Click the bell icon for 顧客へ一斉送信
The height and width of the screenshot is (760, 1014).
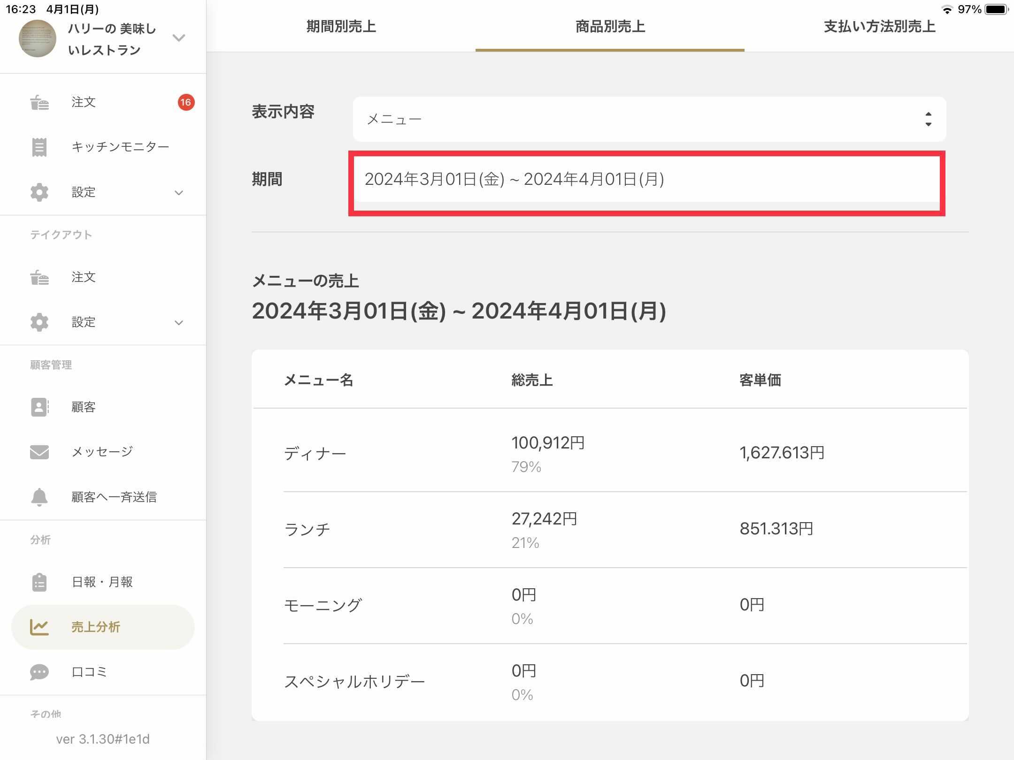pos(39,497)
